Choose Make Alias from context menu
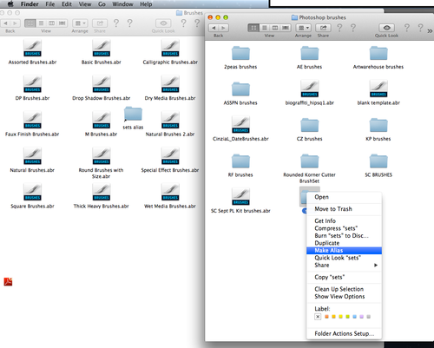434x348 pixels. pyautogui.click(x=344, y=251)
